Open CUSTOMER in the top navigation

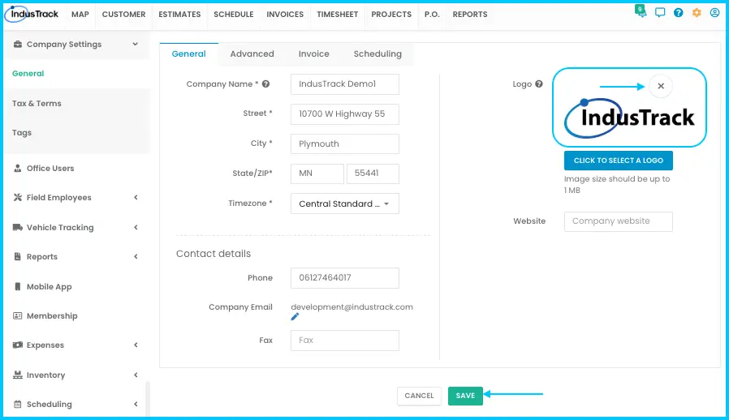(x=123, y=15)
